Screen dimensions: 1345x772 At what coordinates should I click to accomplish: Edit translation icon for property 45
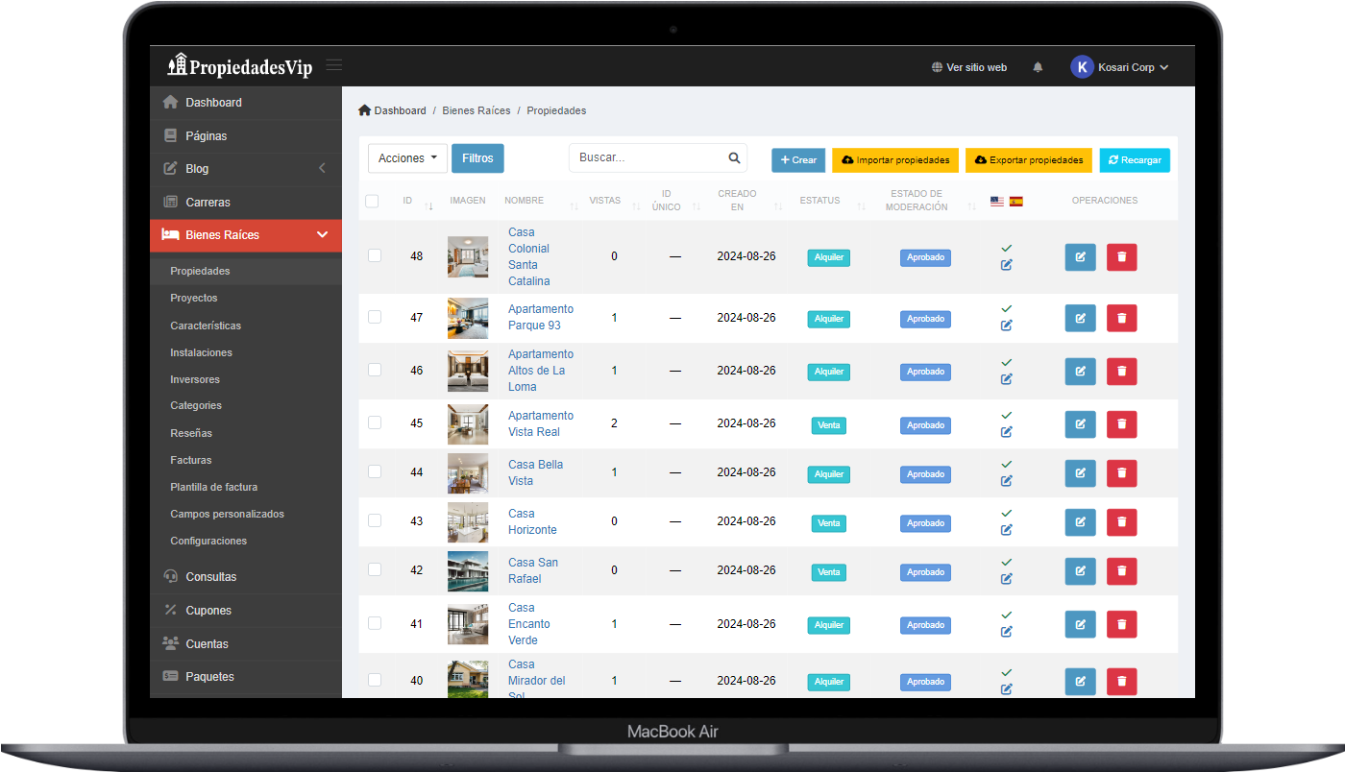pyautogui.click(x=1006, y=432)
